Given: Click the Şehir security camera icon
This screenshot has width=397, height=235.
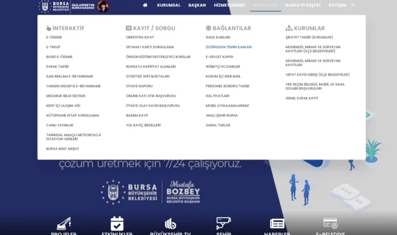Looking at the screenshot, I should pos(224,223).
